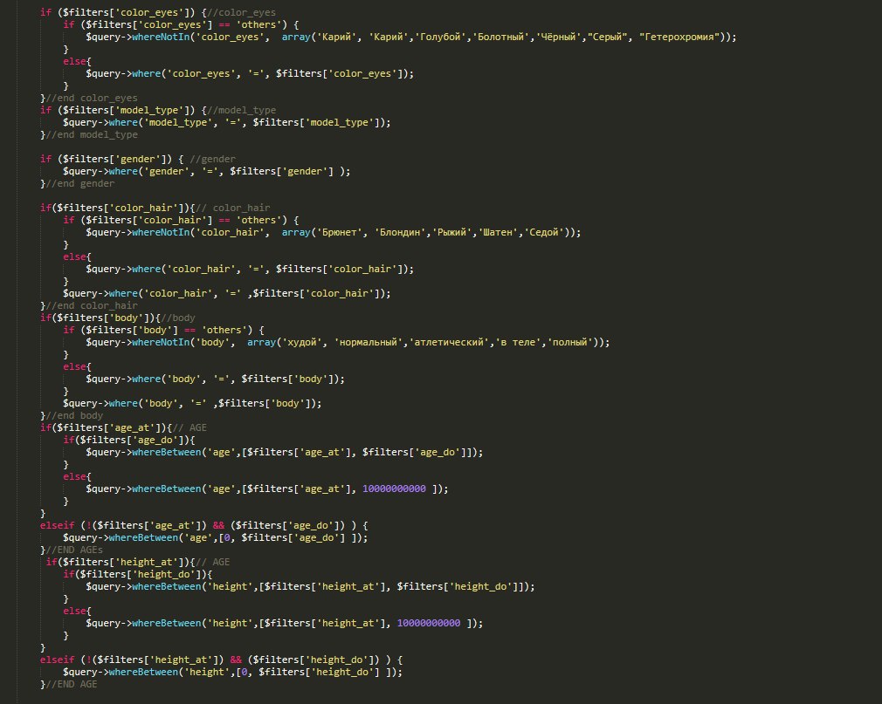
Task: Click the 'Гетерохромия' string in the eyes array
Action: [679, 38]
